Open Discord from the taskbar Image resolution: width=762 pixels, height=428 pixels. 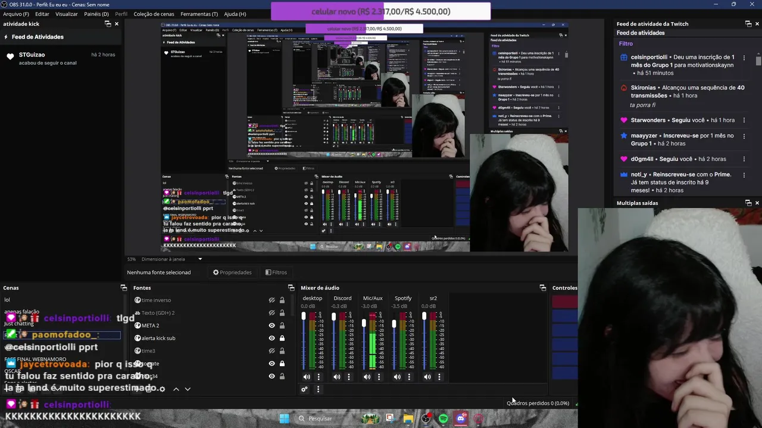(x=461, y=418)
